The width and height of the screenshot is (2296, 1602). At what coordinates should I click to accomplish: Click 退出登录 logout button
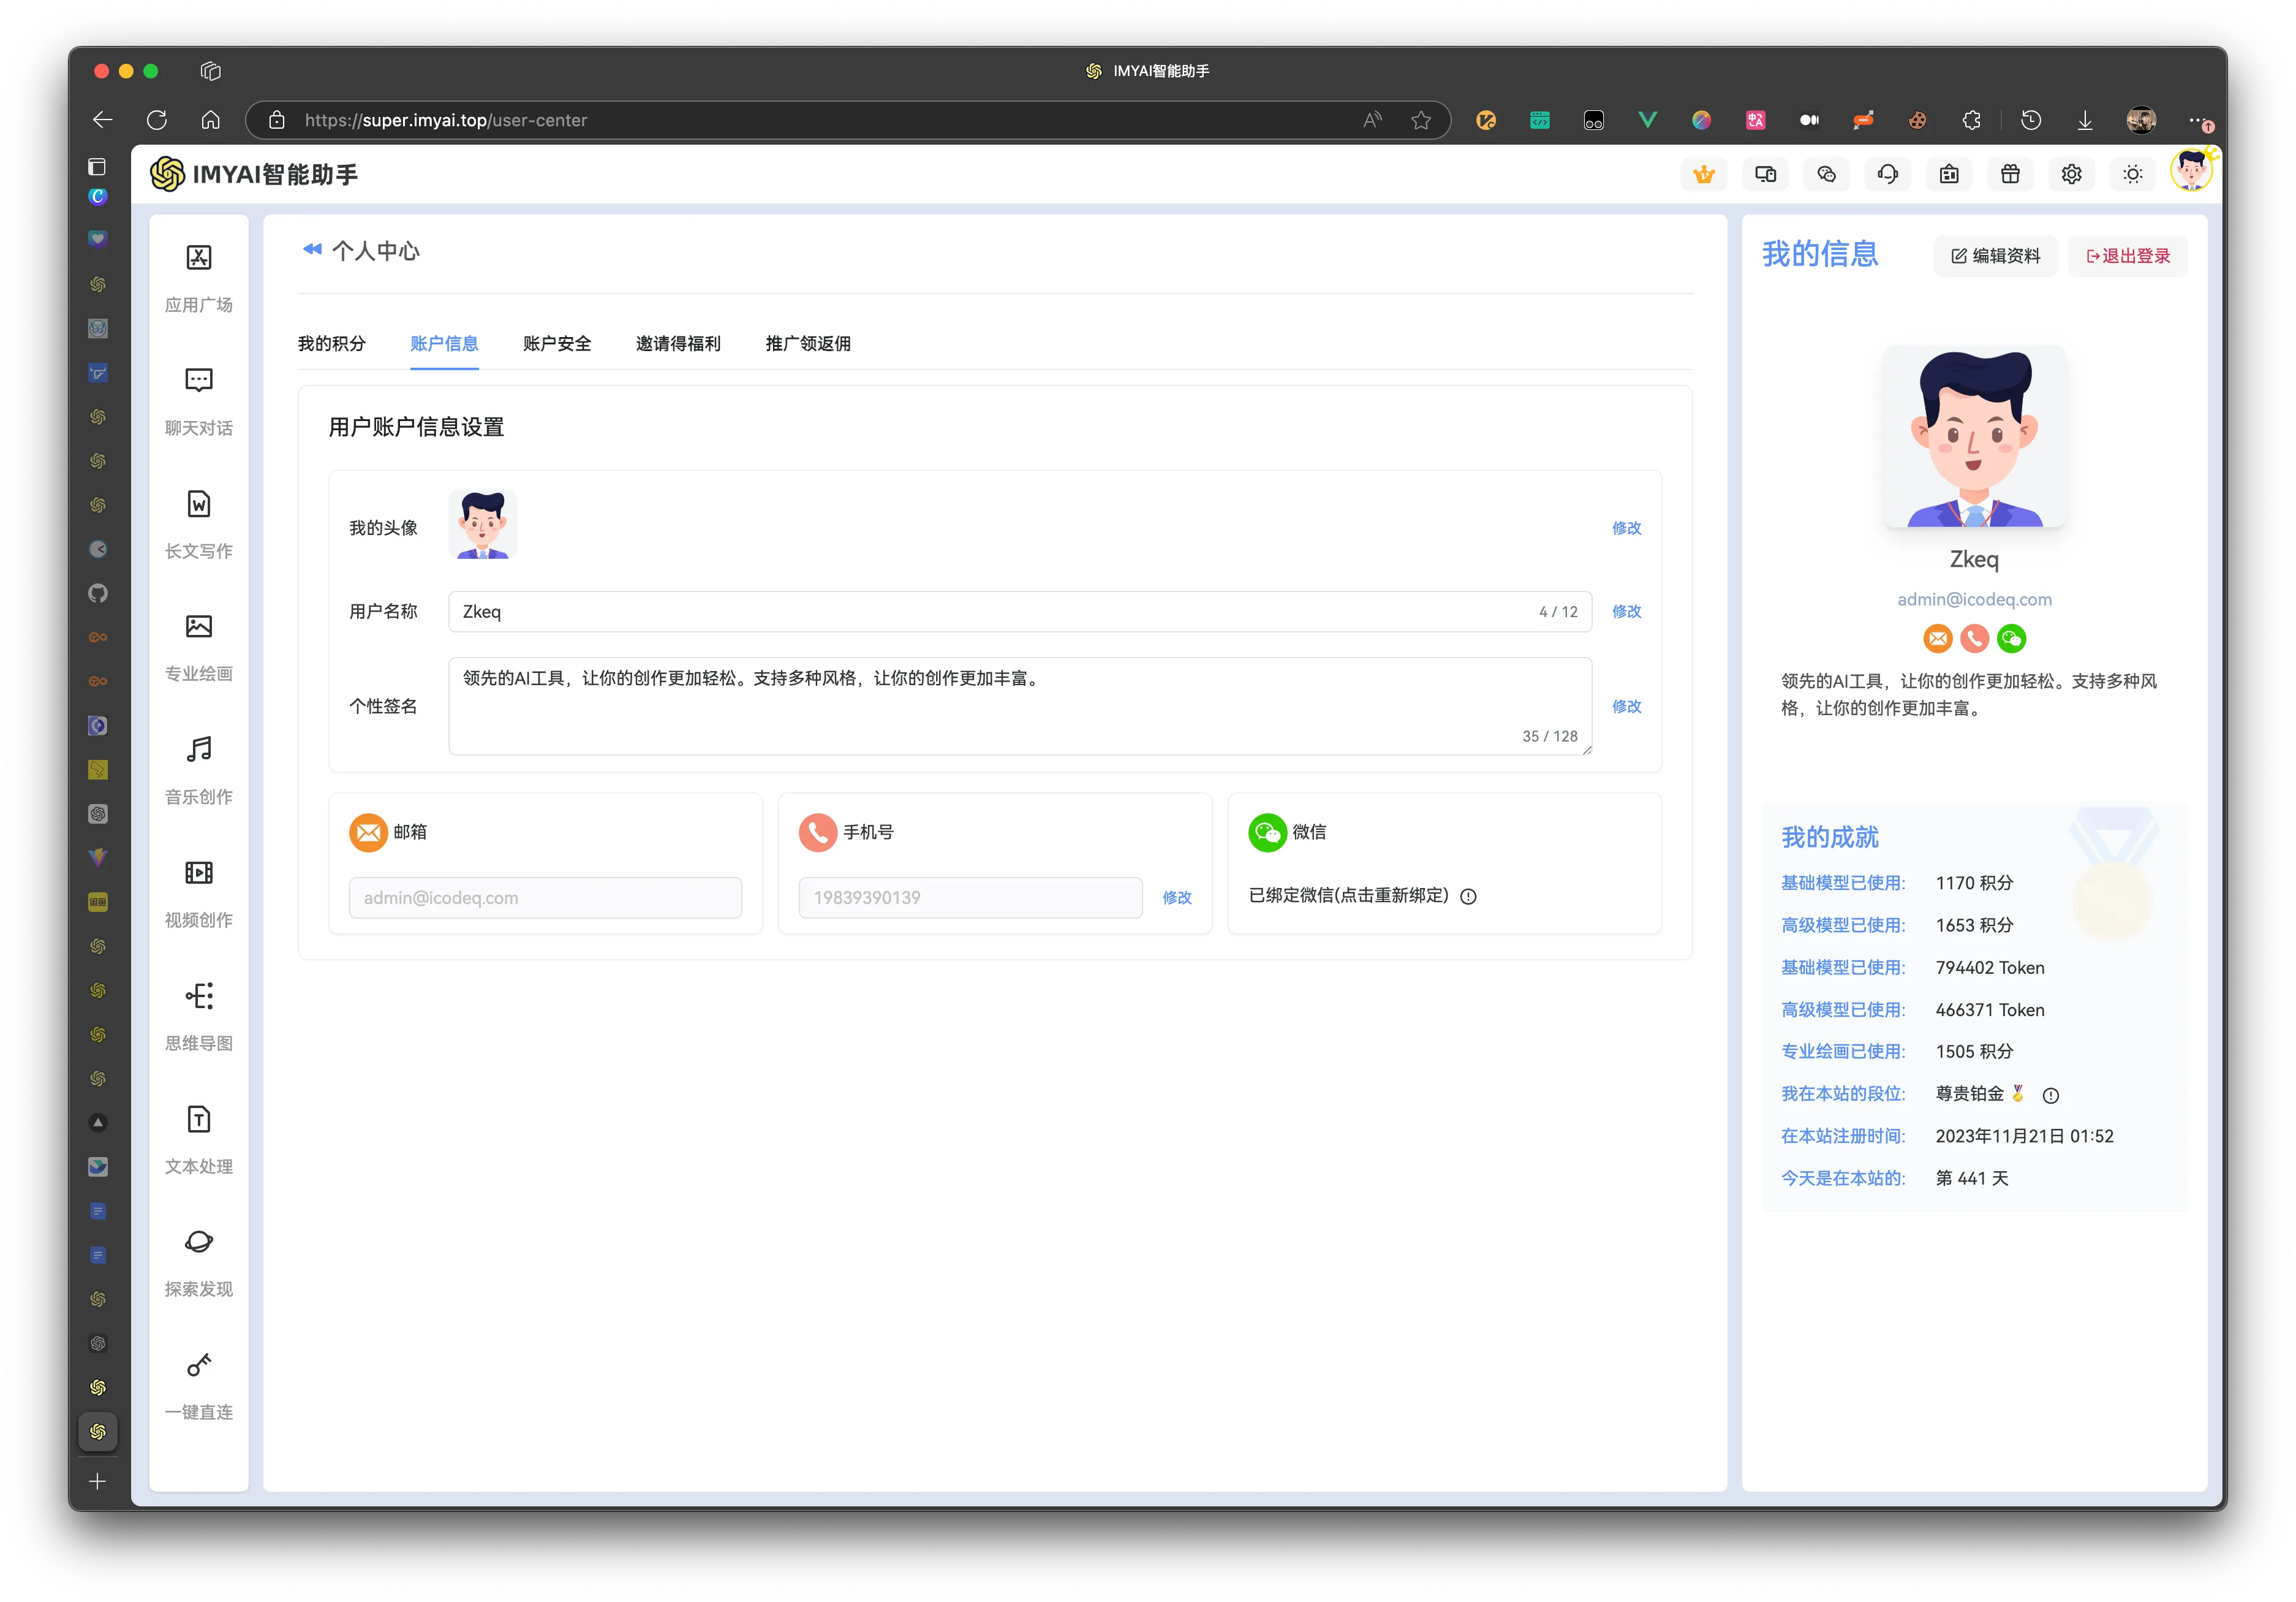point(2128,256)
